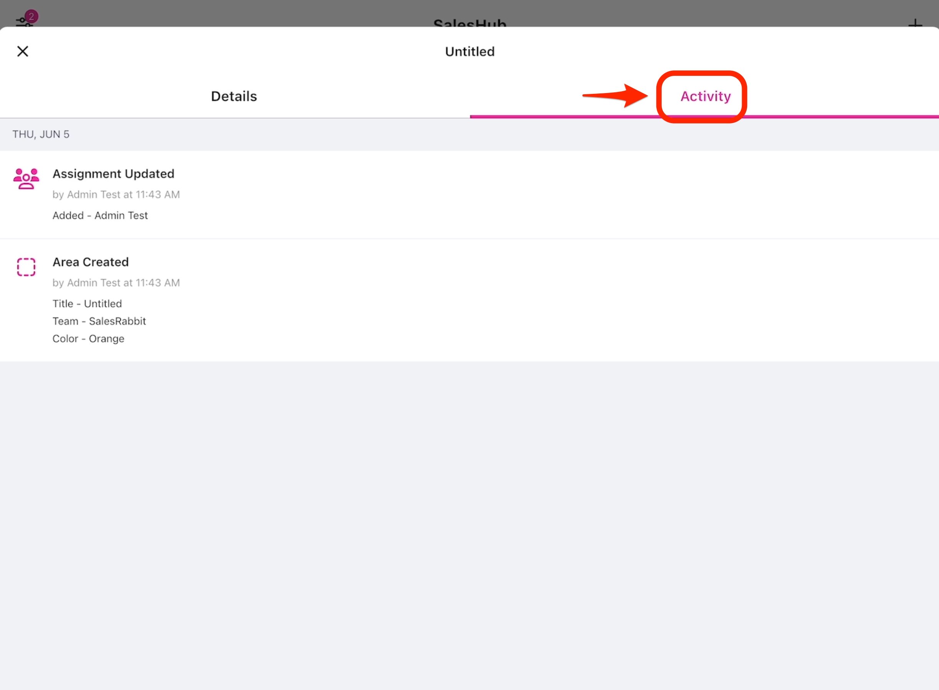939x690 pixels.
Task: Click the empty area below the activity list
Action: coord(469,522)
